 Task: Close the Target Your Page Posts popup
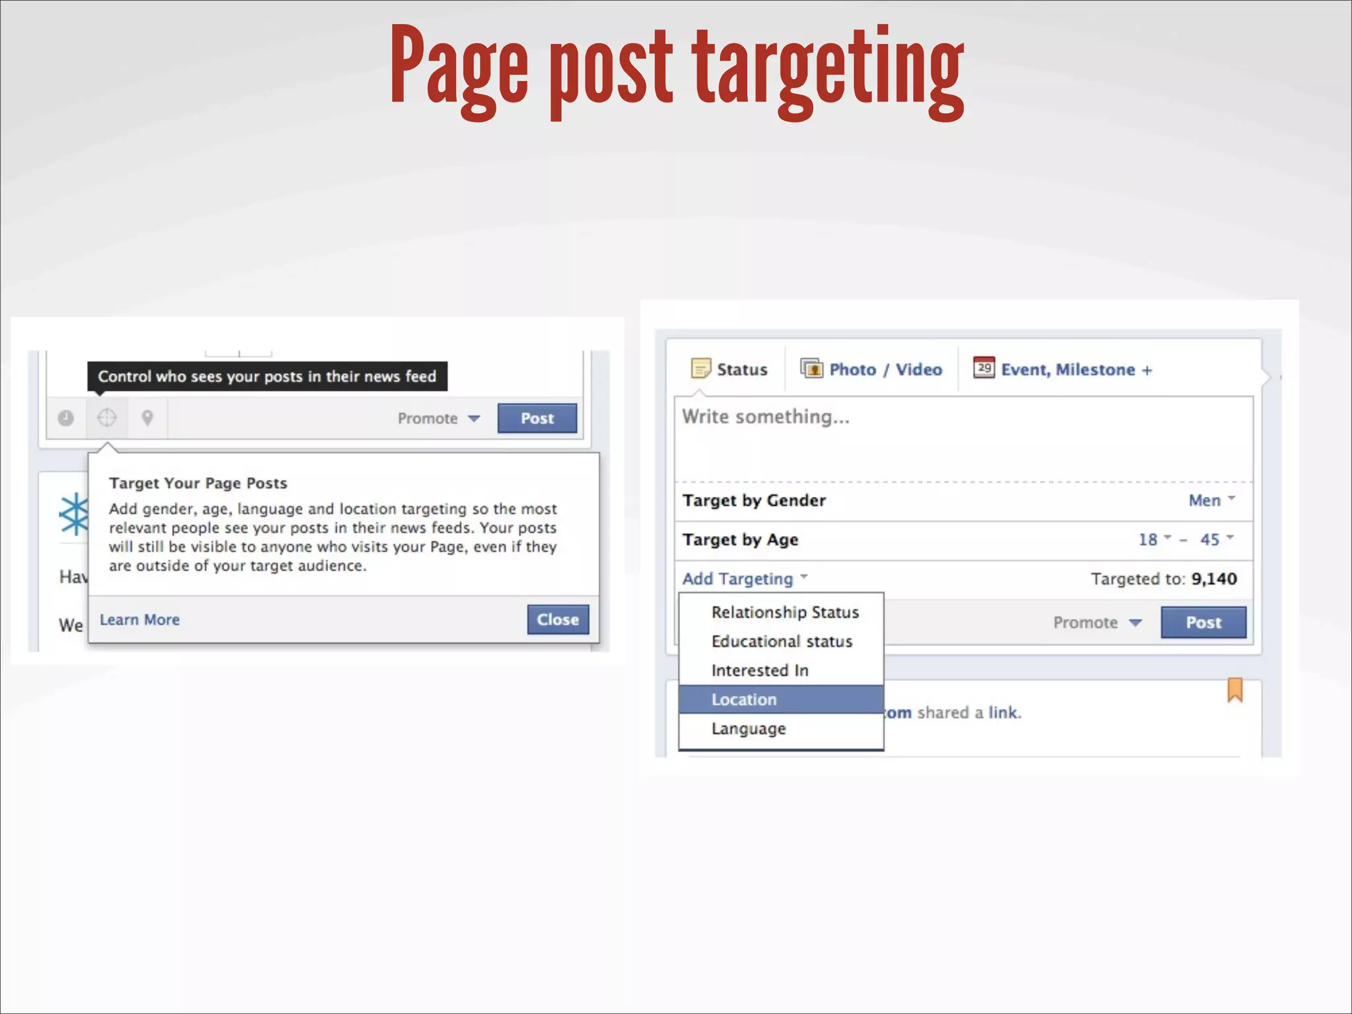pos(558,619)
